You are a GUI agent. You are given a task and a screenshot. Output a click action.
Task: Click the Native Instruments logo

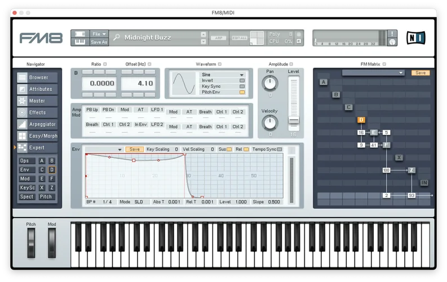click(x=415, y=38)
